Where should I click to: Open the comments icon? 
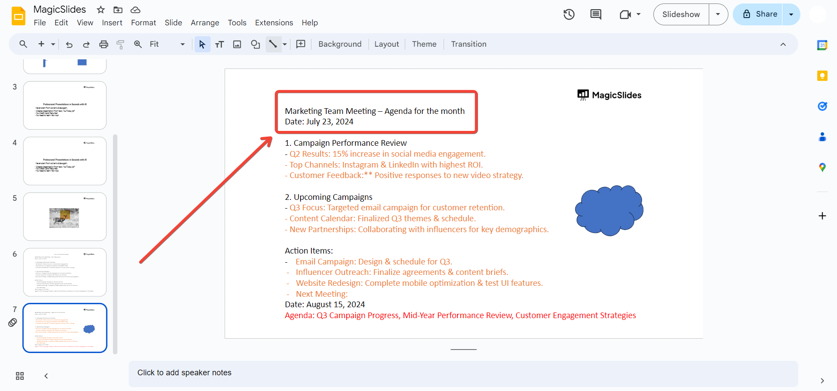(595, 14)
